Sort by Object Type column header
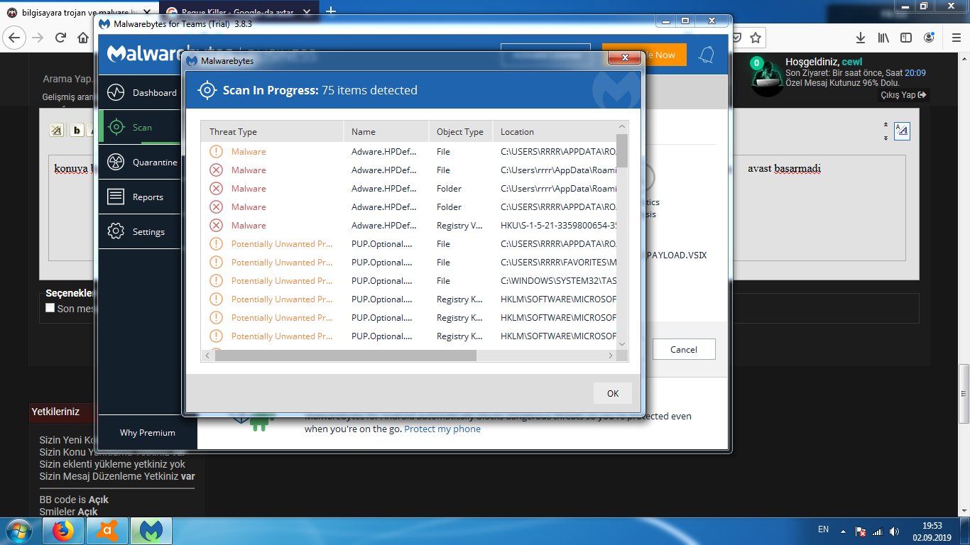The height and width of the screenshot is (545, 970). (x=461, y=131)
